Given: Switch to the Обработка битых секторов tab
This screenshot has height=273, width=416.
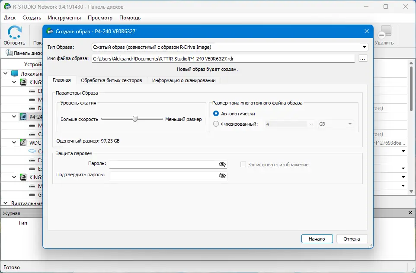Looking at the screenshot, I should pyautogui.click(x=112, y=80).
